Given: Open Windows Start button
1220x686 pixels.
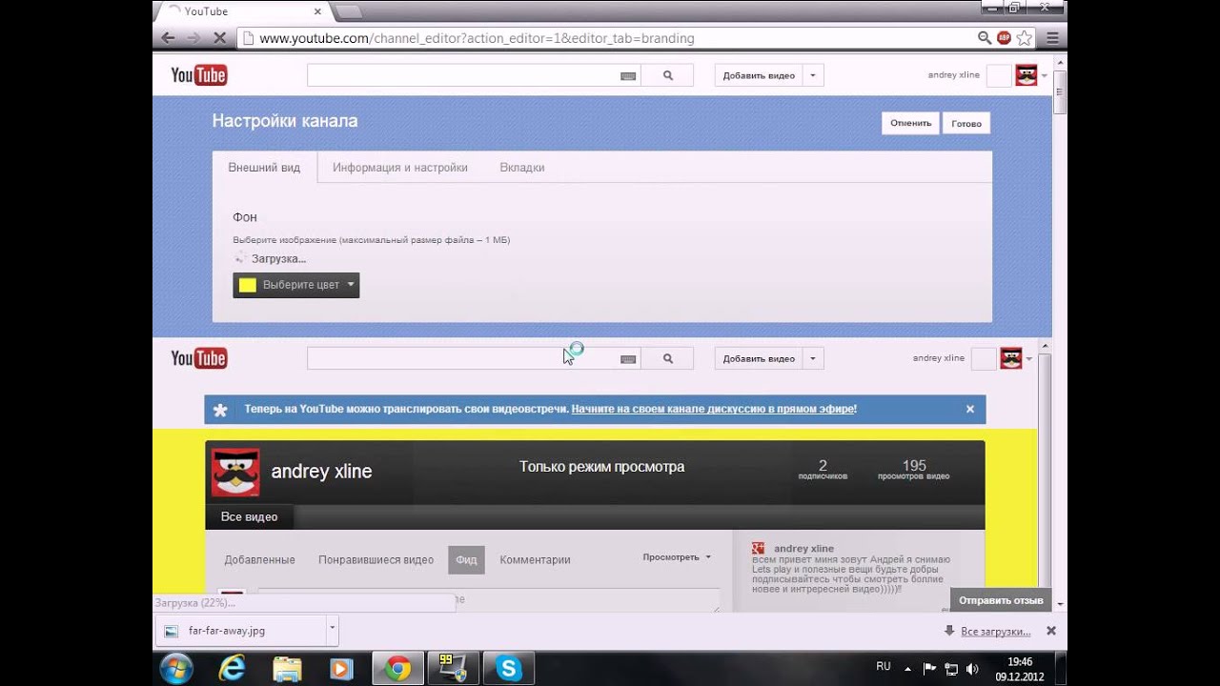Looking at the screenshot, I should point(176,669).
